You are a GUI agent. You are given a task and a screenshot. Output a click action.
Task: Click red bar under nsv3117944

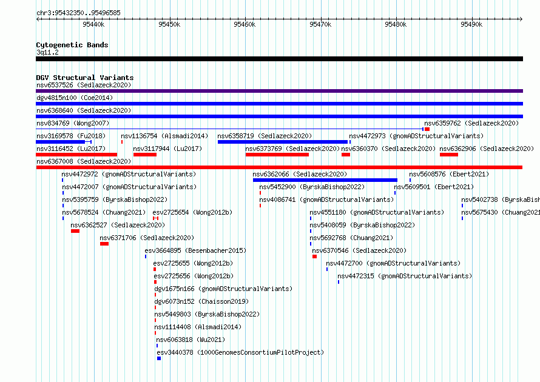click(145, 155)
